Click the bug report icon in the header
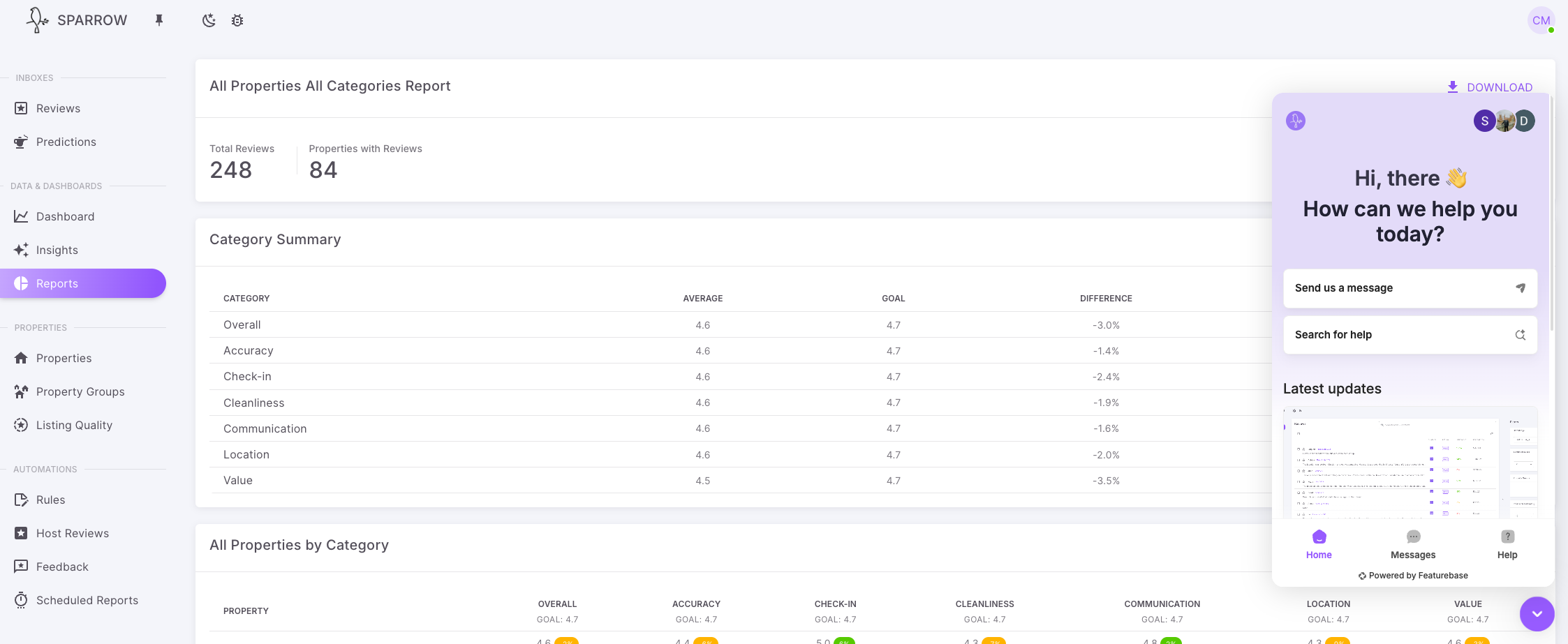Viewport: 1568px width, 644px height. 237,20
